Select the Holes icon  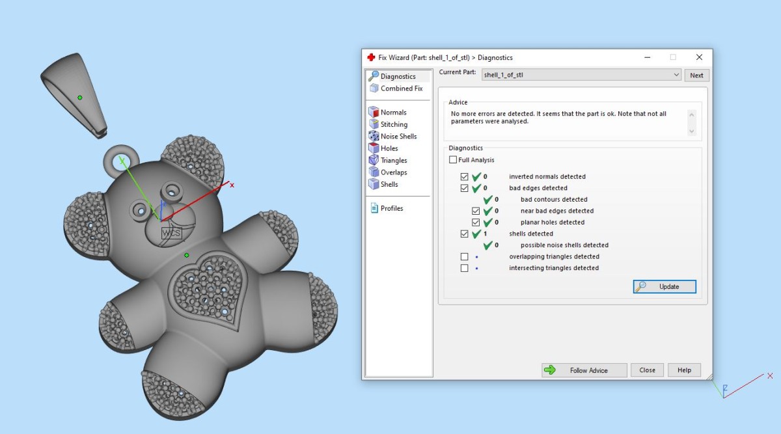tap(374, 148)
